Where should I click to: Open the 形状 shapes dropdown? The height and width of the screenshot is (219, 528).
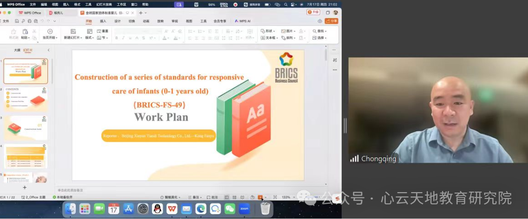click(x=268, y=31)
